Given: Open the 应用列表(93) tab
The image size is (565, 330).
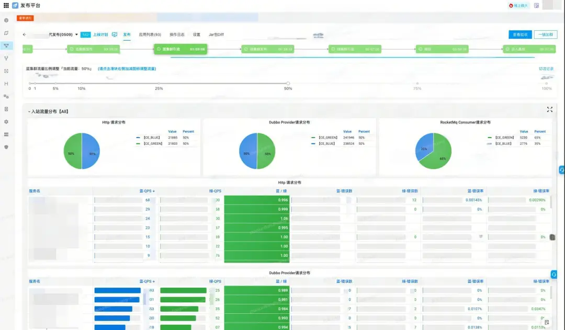Looking at the screenshot, I should (x=150, y=35).
